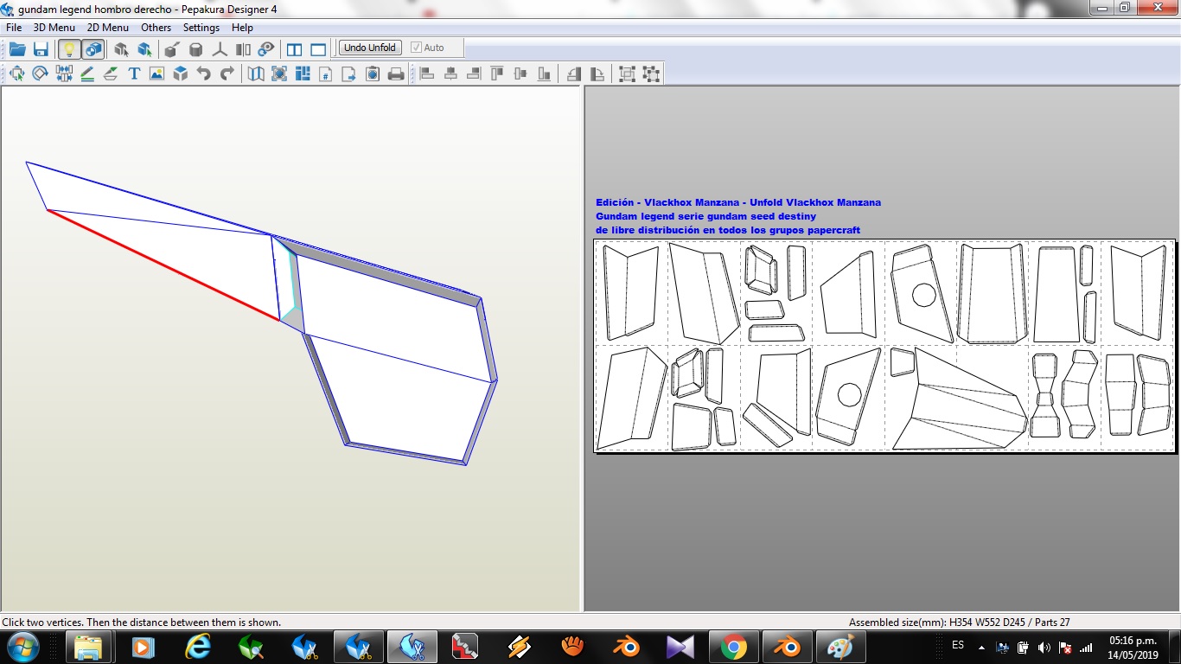Click the eye preview icon

click(266, 49)
